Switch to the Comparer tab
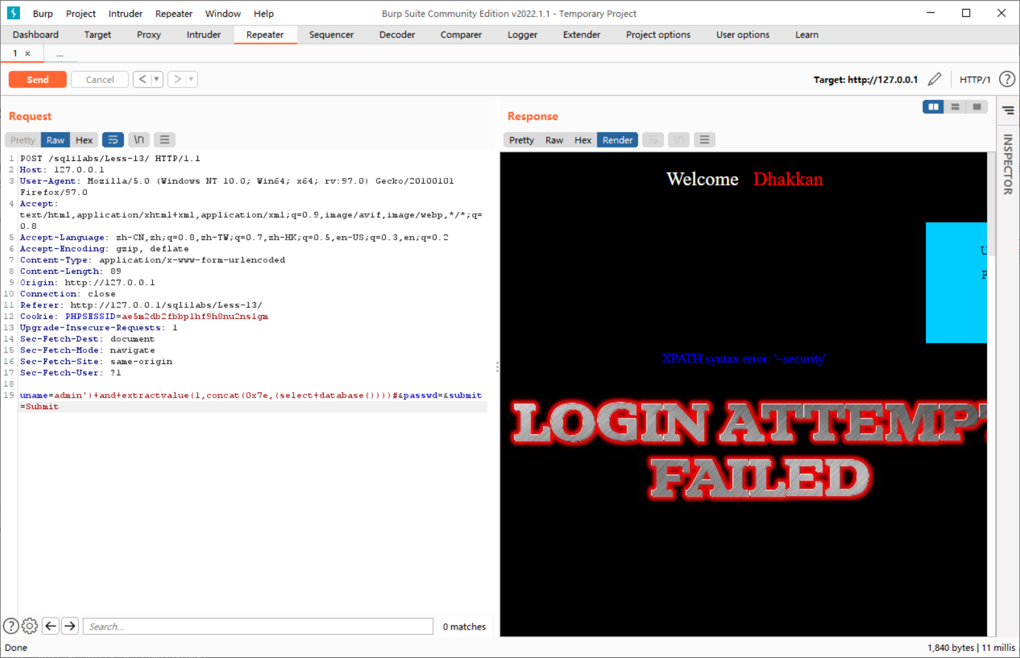 coord(461,35)
